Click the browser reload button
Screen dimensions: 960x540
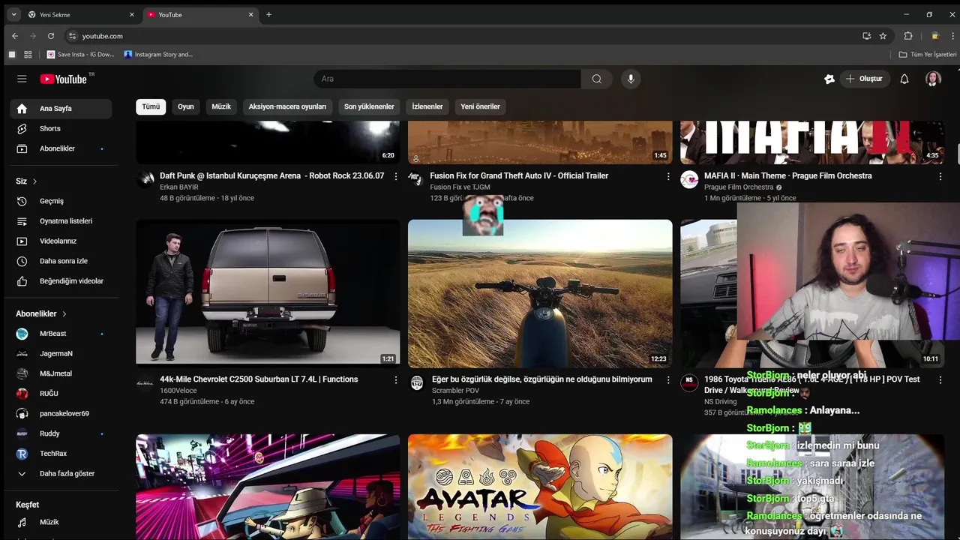51,36
